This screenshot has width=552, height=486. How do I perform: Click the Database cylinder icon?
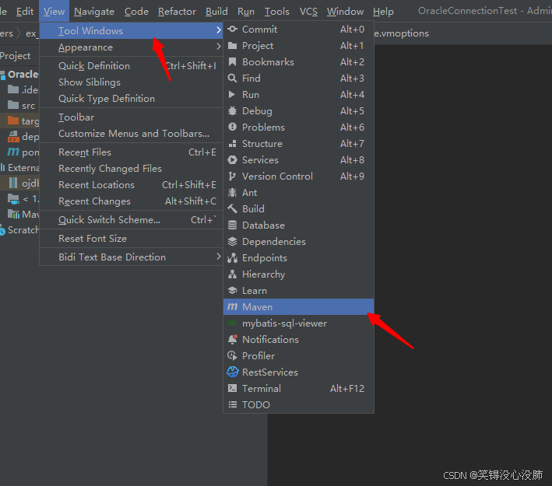(x=232, y=225)
